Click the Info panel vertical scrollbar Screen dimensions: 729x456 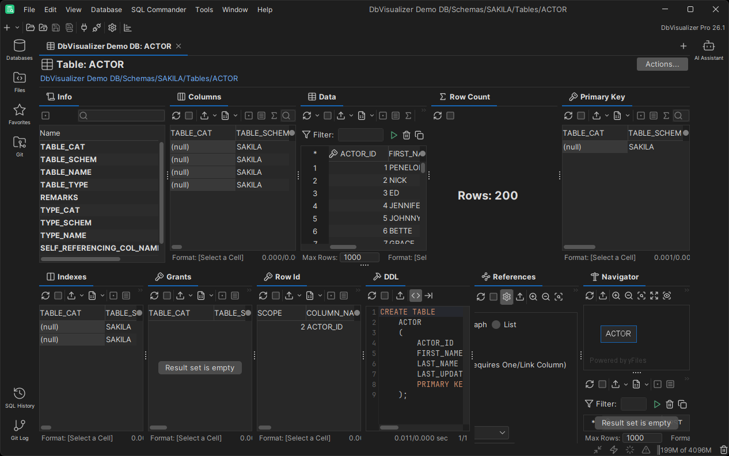coord(161,193)
